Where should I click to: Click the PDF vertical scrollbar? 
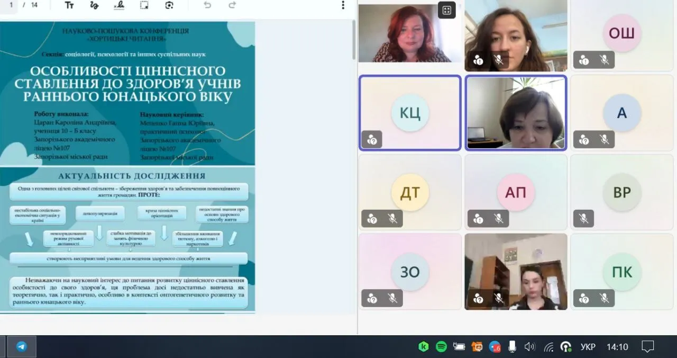click(x=354, y=41)
